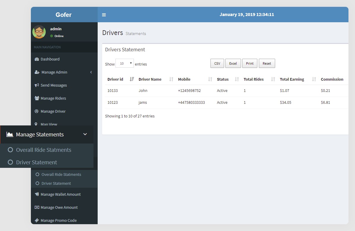355x231 pixels.
Task: Click the admin profile avatar picture
Action: click(x=39, y=32)
